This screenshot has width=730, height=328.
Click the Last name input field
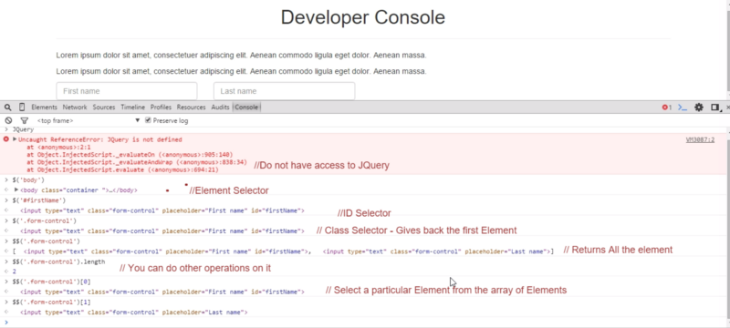284,91
